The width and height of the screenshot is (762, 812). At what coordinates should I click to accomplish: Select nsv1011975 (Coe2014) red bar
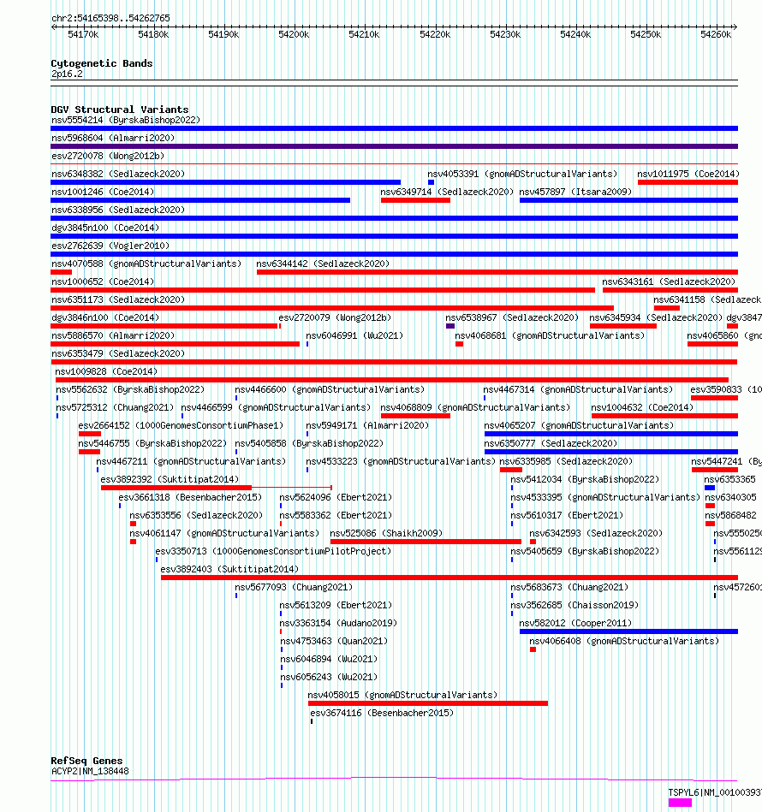click(688, 182)
